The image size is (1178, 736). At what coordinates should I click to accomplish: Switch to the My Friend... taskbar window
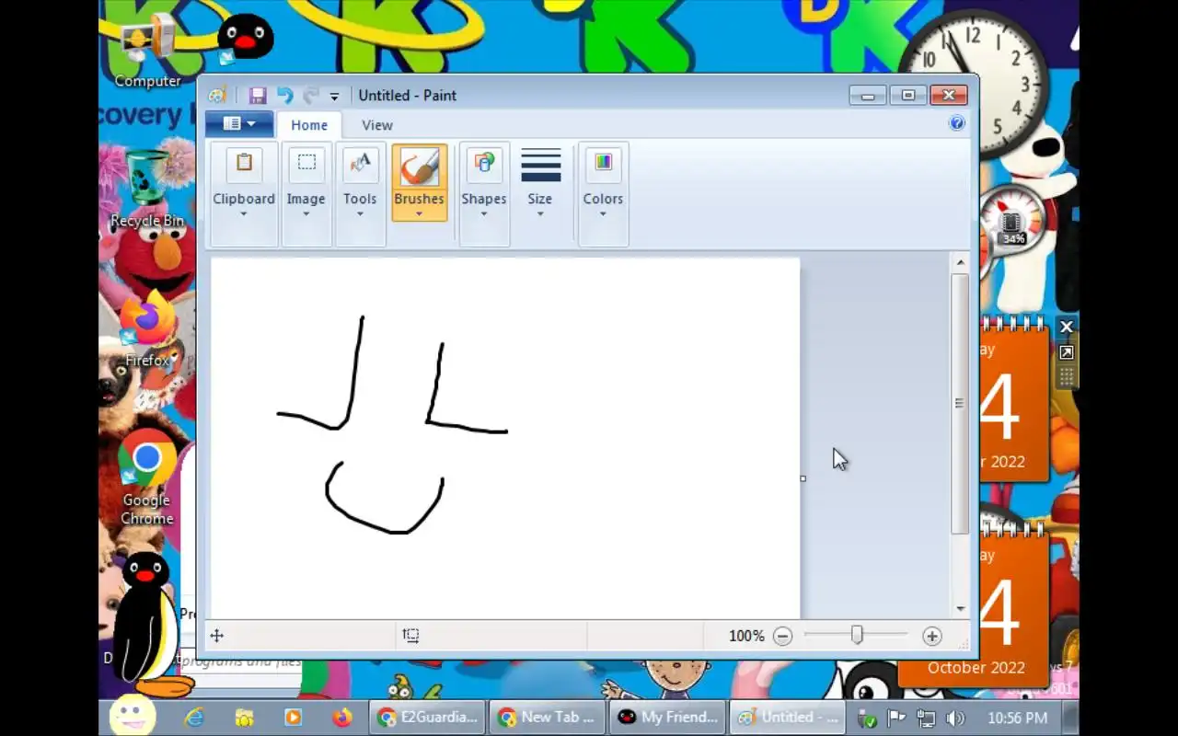(667, 718)
